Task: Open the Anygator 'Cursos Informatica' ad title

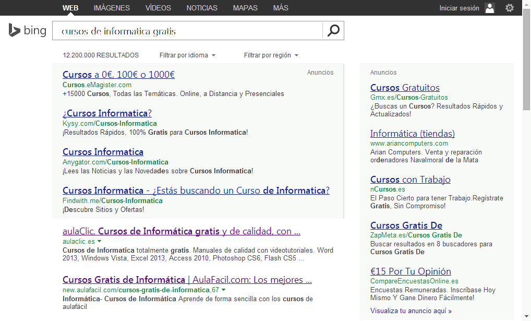Action: [103, 152]
